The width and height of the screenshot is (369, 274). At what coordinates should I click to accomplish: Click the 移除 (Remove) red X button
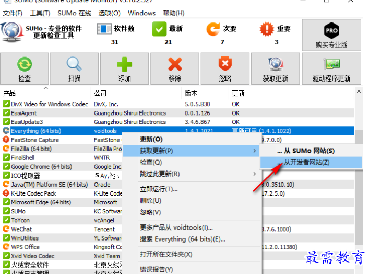point(175,68)
